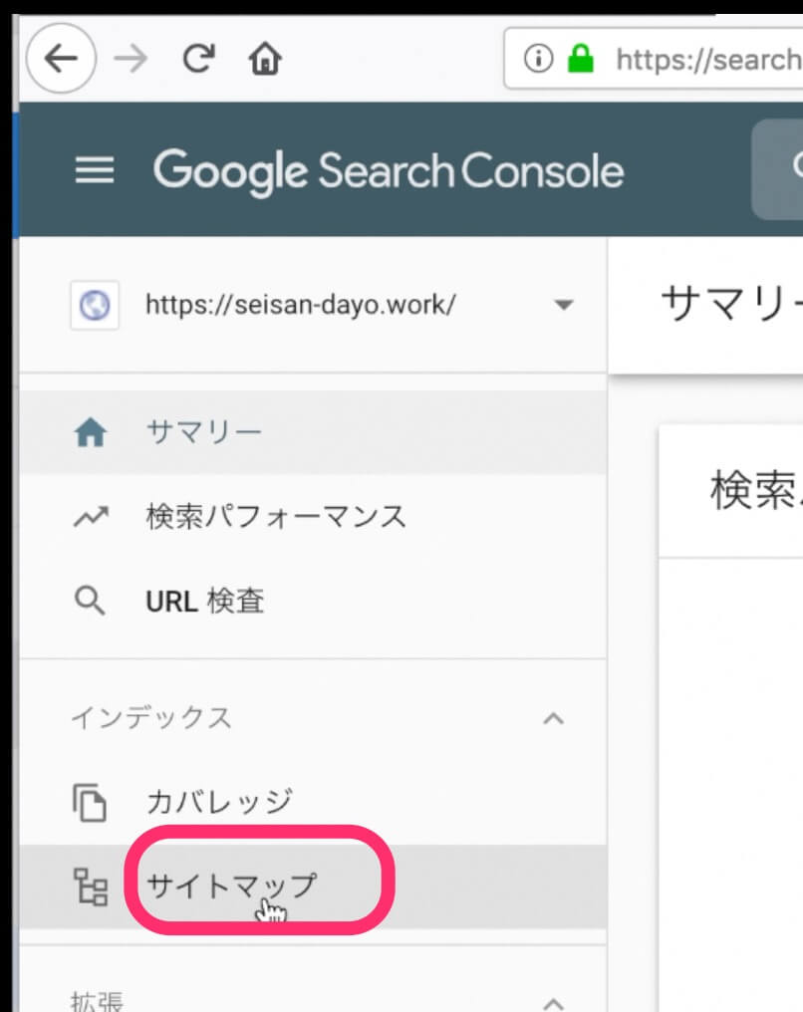Image resolution: width=803 pixels, height=1012 pixels.
Task: Show site information via the info icon
Action: click(x=538, y=60)
